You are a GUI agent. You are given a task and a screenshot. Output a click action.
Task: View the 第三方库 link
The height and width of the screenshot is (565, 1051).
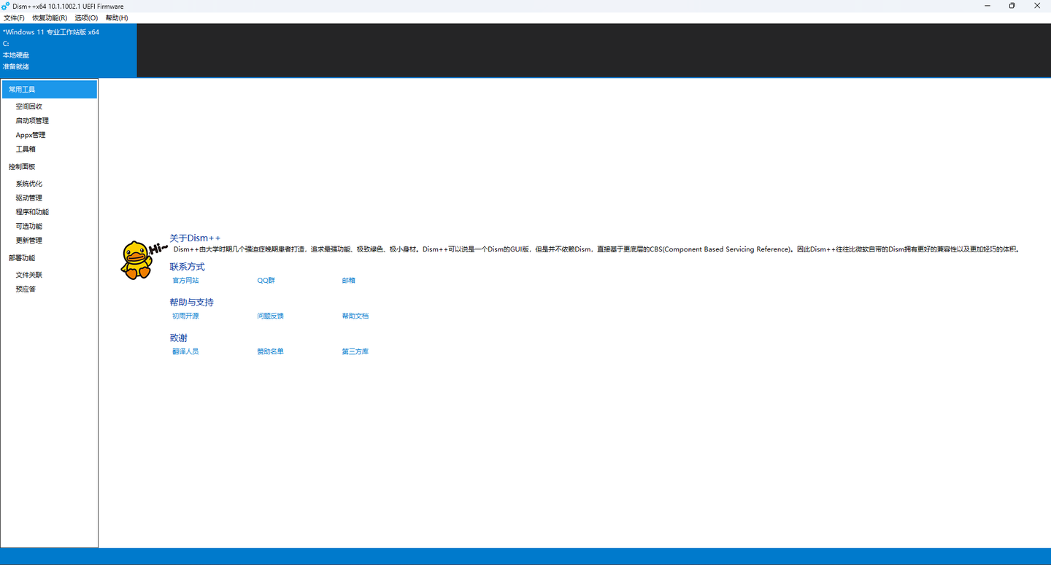(355, 351)
